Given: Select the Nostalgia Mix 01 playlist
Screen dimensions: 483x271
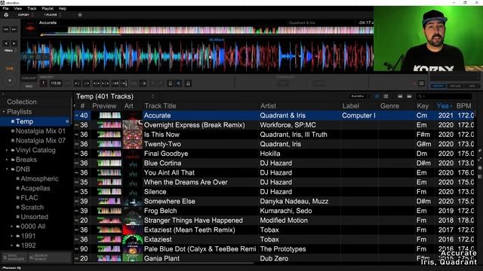Looking at the screenshot, I should point(40,131).
